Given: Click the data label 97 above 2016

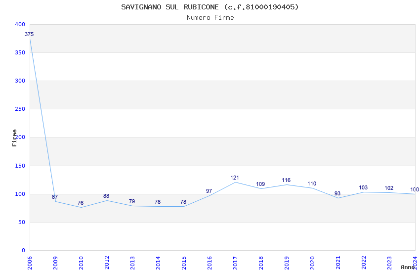Looking at the screenshot, I should click(209, 191).
